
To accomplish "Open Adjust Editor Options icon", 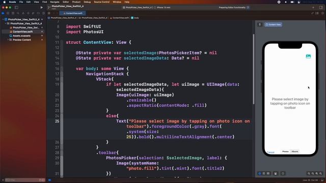I will click(317, 13).
